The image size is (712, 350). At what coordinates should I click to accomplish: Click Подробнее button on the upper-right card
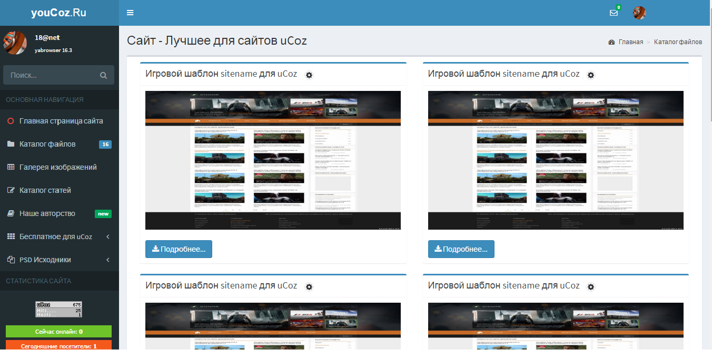click(461, 249)
